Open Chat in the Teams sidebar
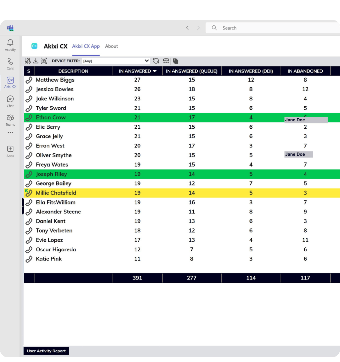Screen dimensions: 340x362 [x=10, y=101]
